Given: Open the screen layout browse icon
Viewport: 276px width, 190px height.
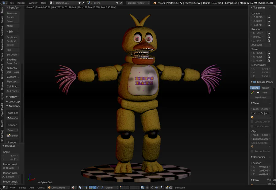Looking at the screenshot, I should pos(51,3).
